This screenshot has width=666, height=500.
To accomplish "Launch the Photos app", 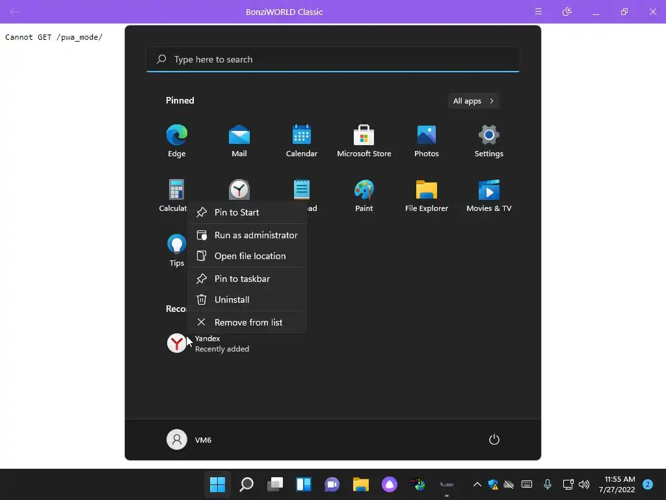I will click(x=427, y=141).
